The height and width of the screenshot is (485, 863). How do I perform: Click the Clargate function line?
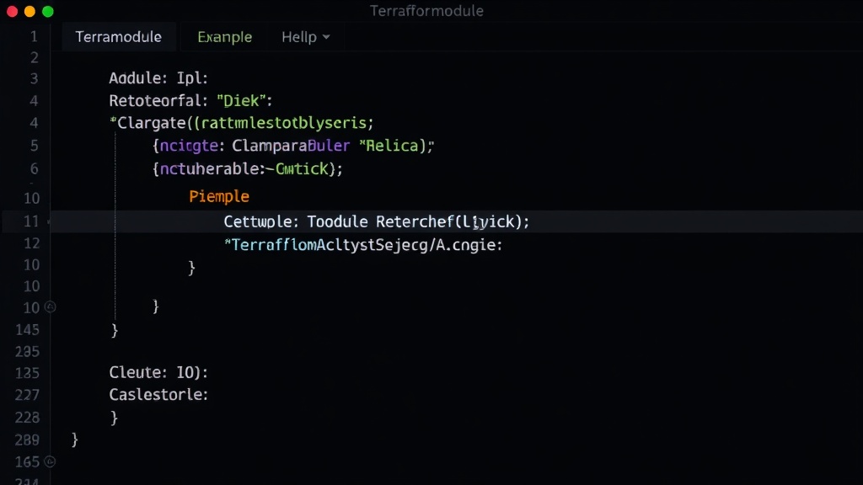click(x=242, y=123)
